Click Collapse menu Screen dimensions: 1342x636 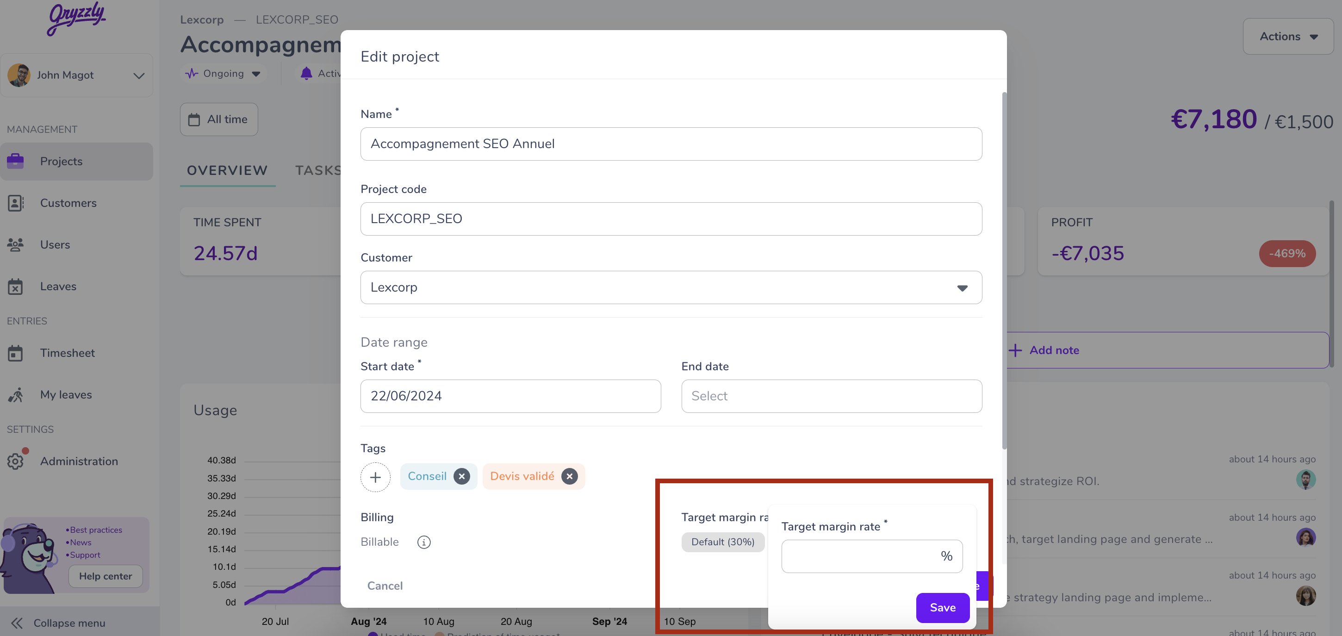[x=69, y=623]
